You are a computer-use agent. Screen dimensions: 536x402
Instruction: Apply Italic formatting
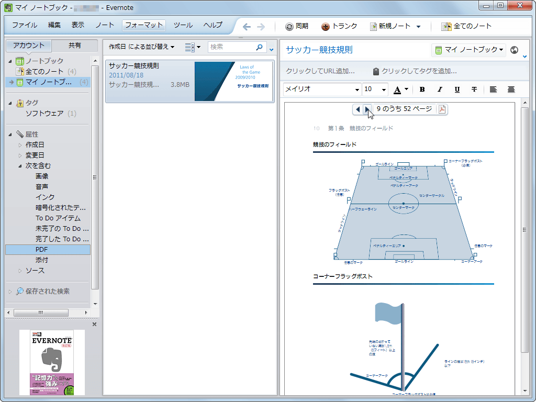click(440, 89)
